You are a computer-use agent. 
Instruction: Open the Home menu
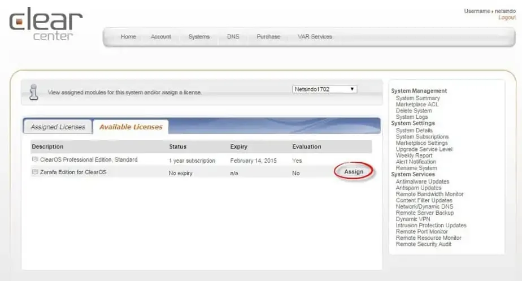click(x=128, y=37)
